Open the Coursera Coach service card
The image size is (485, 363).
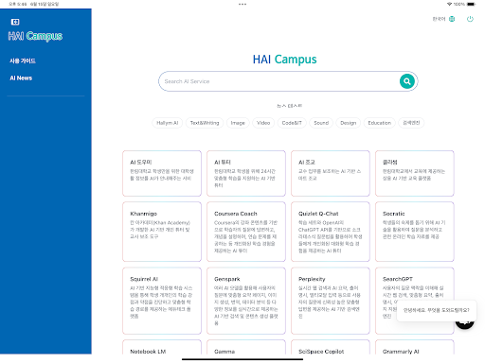246,232
